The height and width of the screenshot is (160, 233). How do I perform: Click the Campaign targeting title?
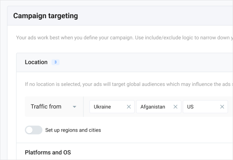point(46,16)
